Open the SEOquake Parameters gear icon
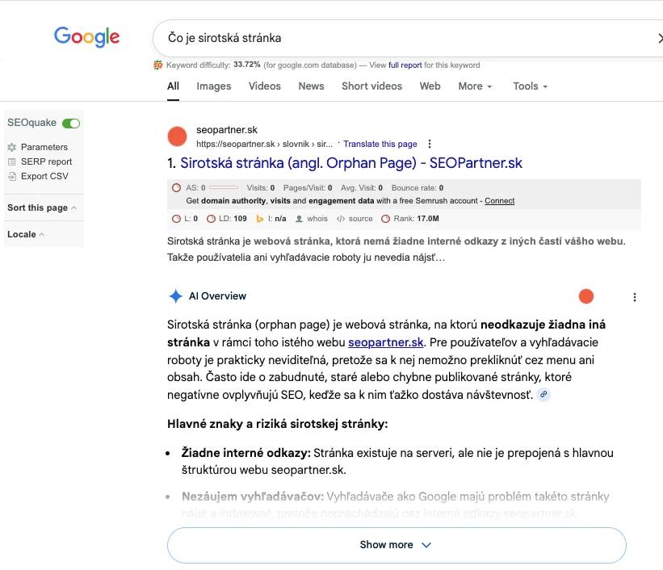 [x=11, y=147]
